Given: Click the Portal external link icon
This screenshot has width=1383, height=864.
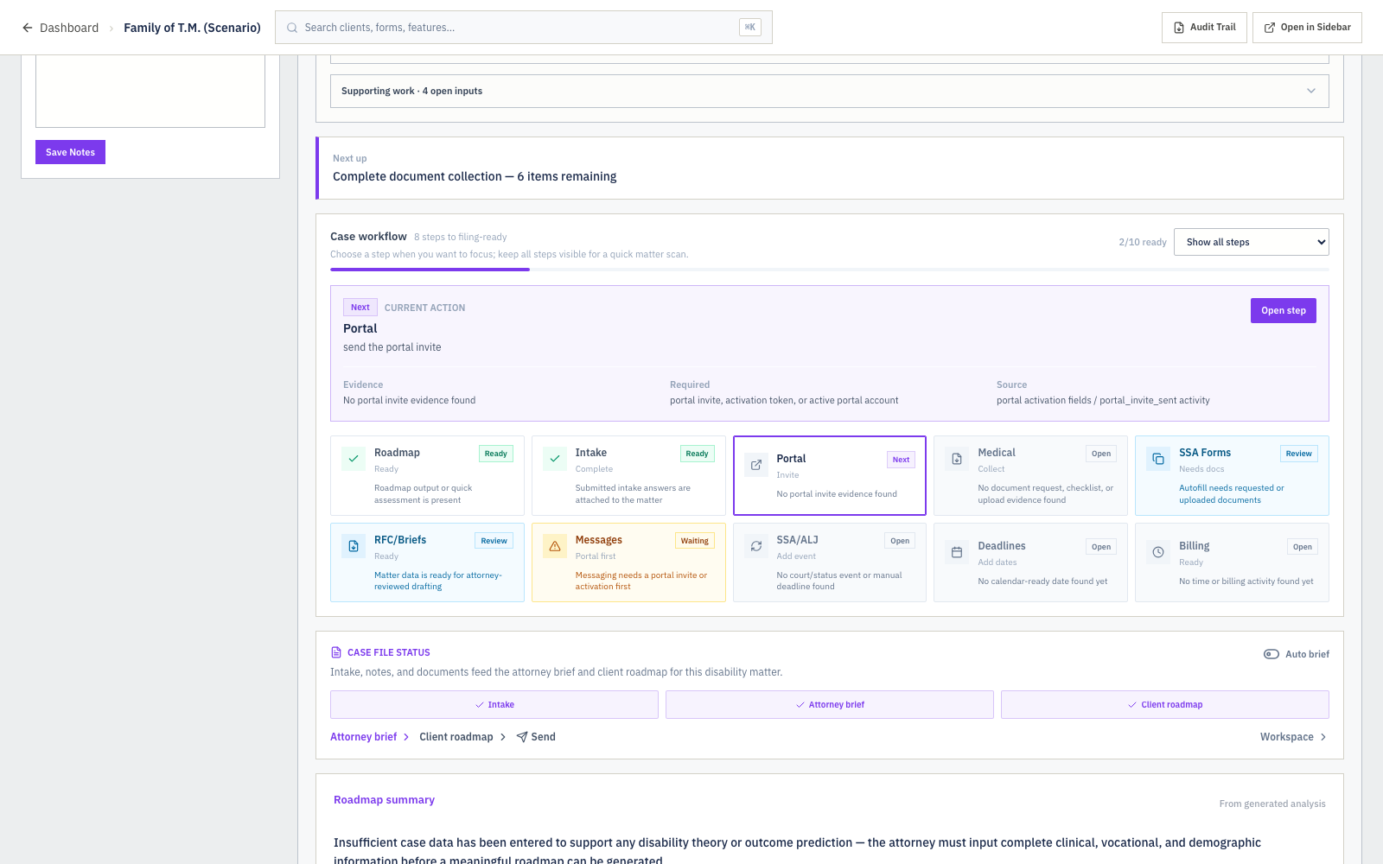Looking at the screenshot, I should [756, 465].
